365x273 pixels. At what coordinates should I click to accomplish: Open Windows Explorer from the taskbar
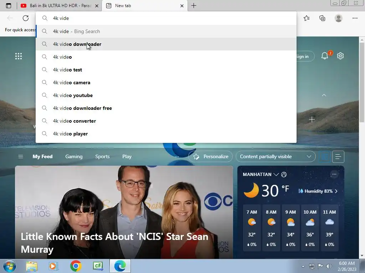(32, 266)
